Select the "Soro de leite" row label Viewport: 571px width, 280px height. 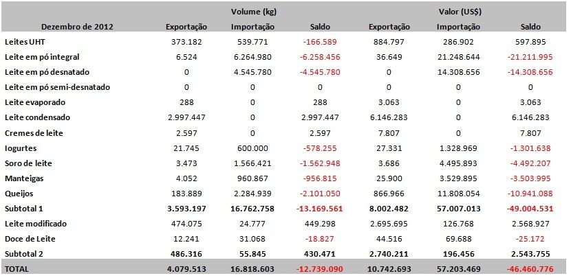(28, 163)
